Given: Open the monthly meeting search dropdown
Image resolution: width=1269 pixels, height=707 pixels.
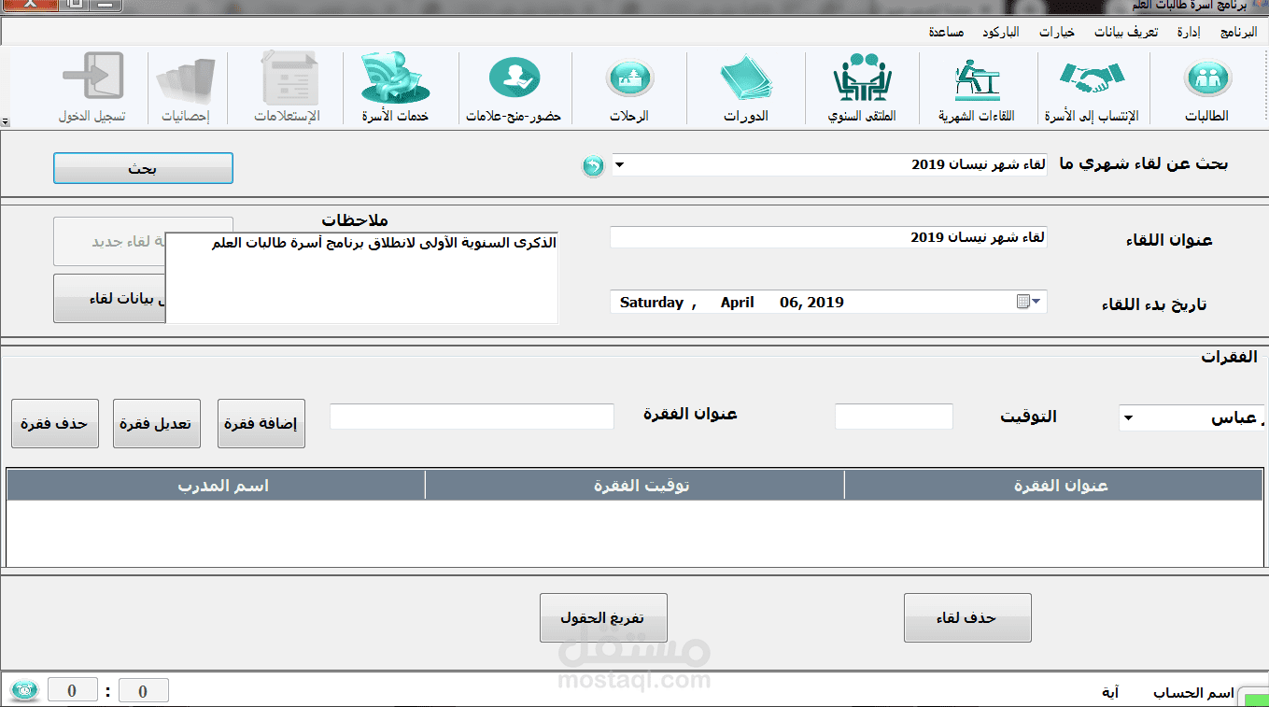Looking at the screenshot, I should (620, 166).
